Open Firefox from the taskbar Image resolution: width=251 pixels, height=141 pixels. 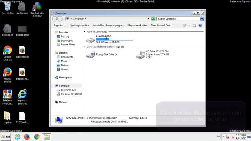pyautogui.click(x=27, y=137)
